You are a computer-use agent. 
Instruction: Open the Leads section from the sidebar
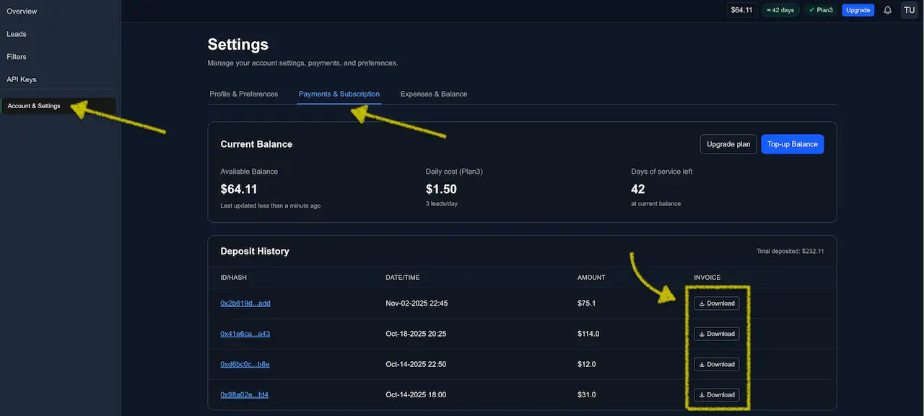point(16,33)
